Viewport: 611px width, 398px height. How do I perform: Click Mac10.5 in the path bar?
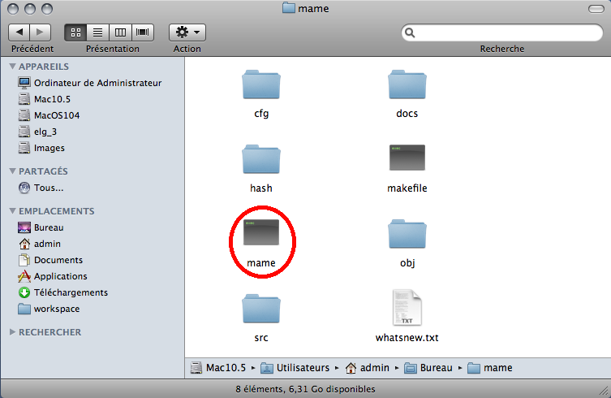click(x=218, y=368)
